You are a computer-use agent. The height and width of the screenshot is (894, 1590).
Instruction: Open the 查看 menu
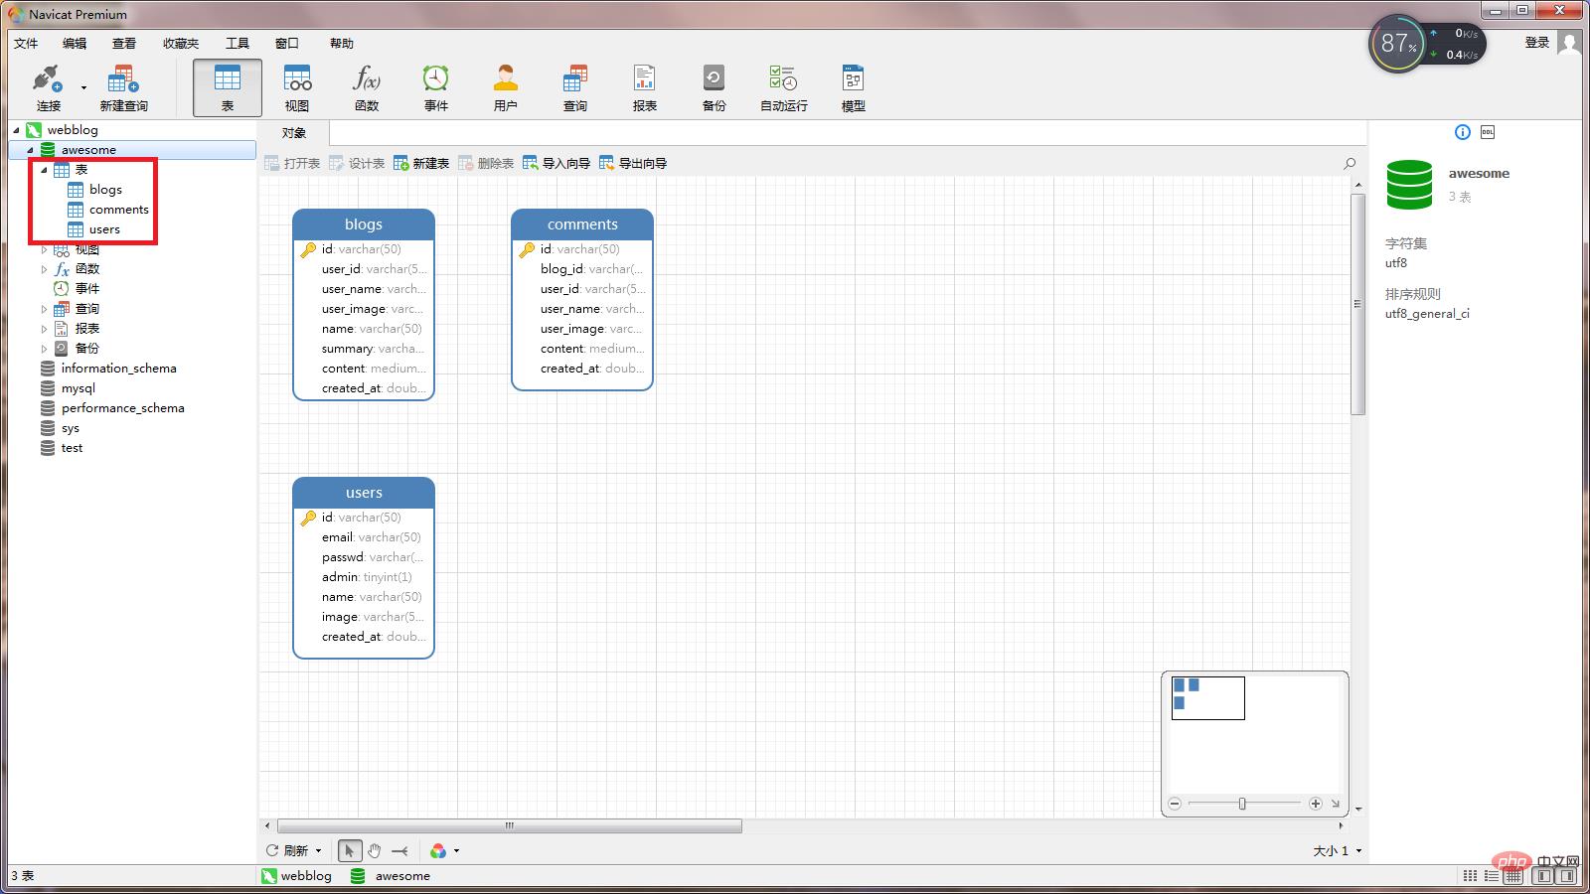(x=124, y=43)
